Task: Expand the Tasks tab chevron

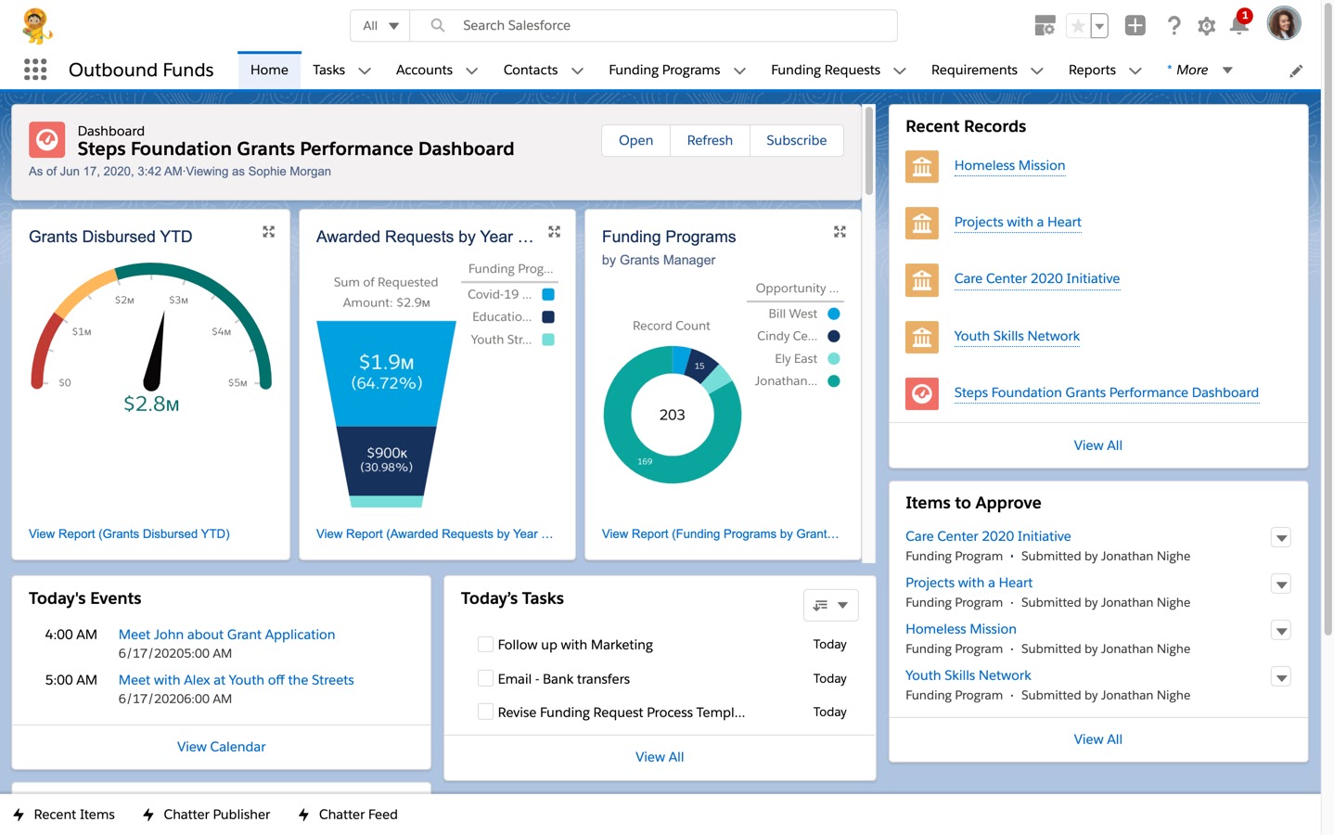Action: [x=365, y=71]
